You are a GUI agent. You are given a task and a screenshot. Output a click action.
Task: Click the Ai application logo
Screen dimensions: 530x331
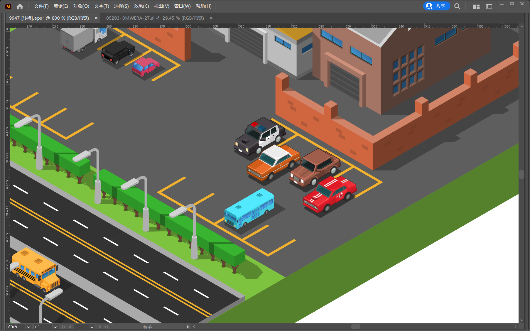[x=8, y=6]
